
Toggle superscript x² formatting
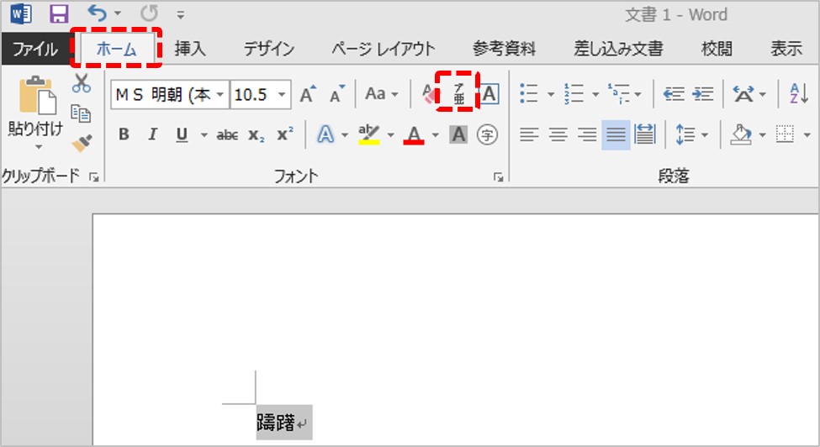click(285, 134)
